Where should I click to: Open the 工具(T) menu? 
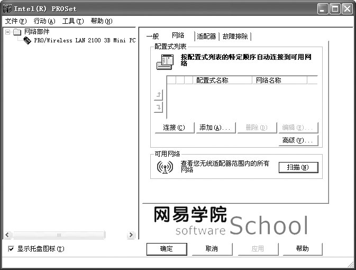click(x=73, y=21)
